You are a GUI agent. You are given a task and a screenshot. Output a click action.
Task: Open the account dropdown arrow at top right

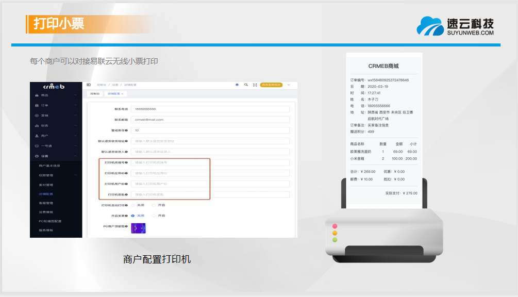(x=289, y=85)
